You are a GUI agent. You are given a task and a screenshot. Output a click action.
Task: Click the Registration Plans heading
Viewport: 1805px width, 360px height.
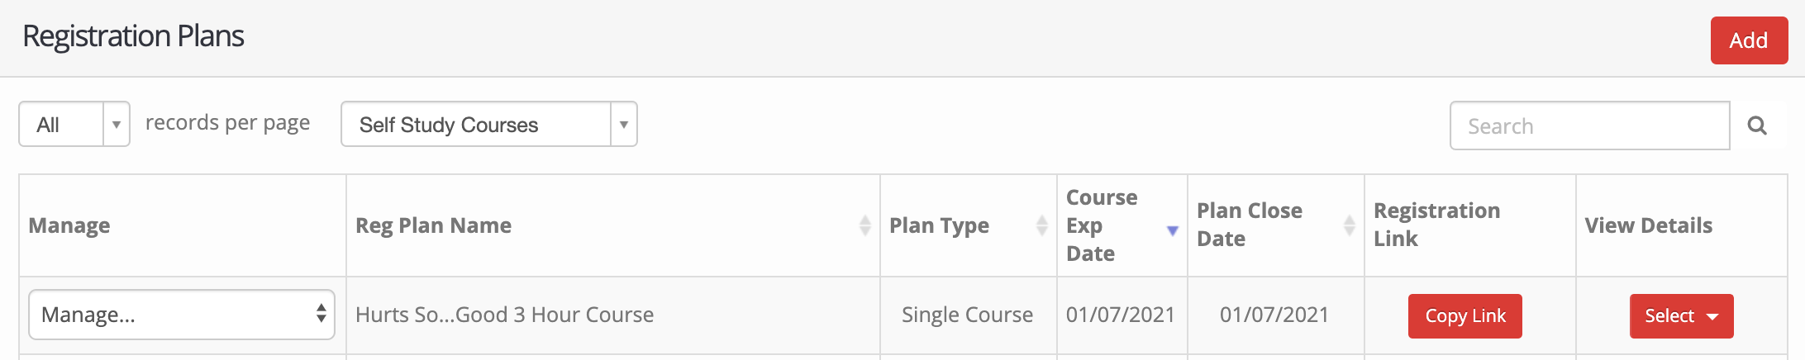pos(133,36)
